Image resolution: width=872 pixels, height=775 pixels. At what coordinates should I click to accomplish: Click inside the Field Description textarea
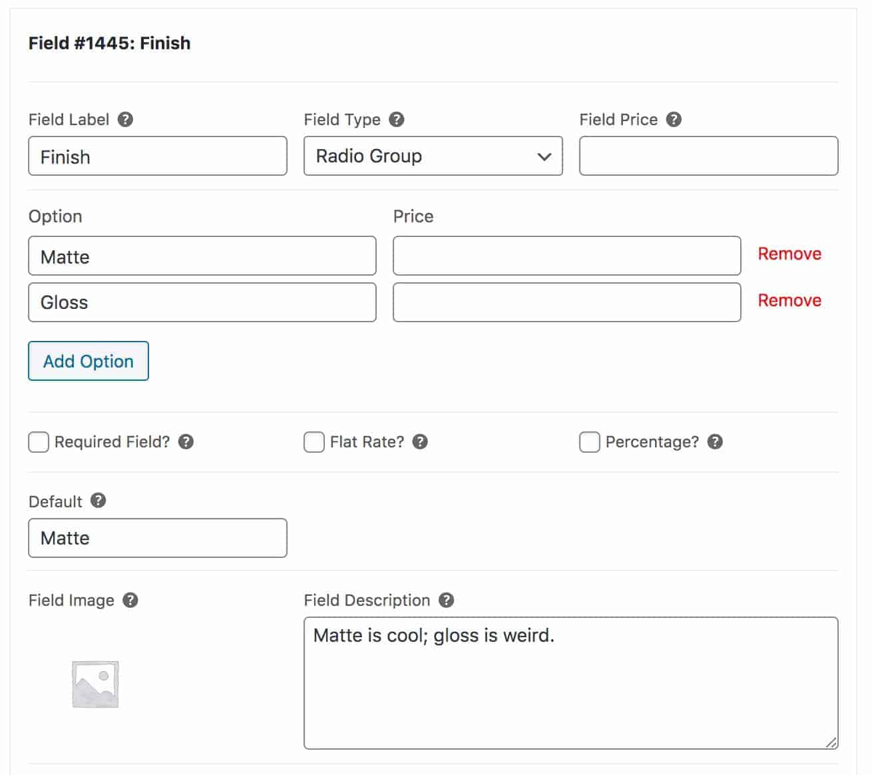tap(571, 683)
